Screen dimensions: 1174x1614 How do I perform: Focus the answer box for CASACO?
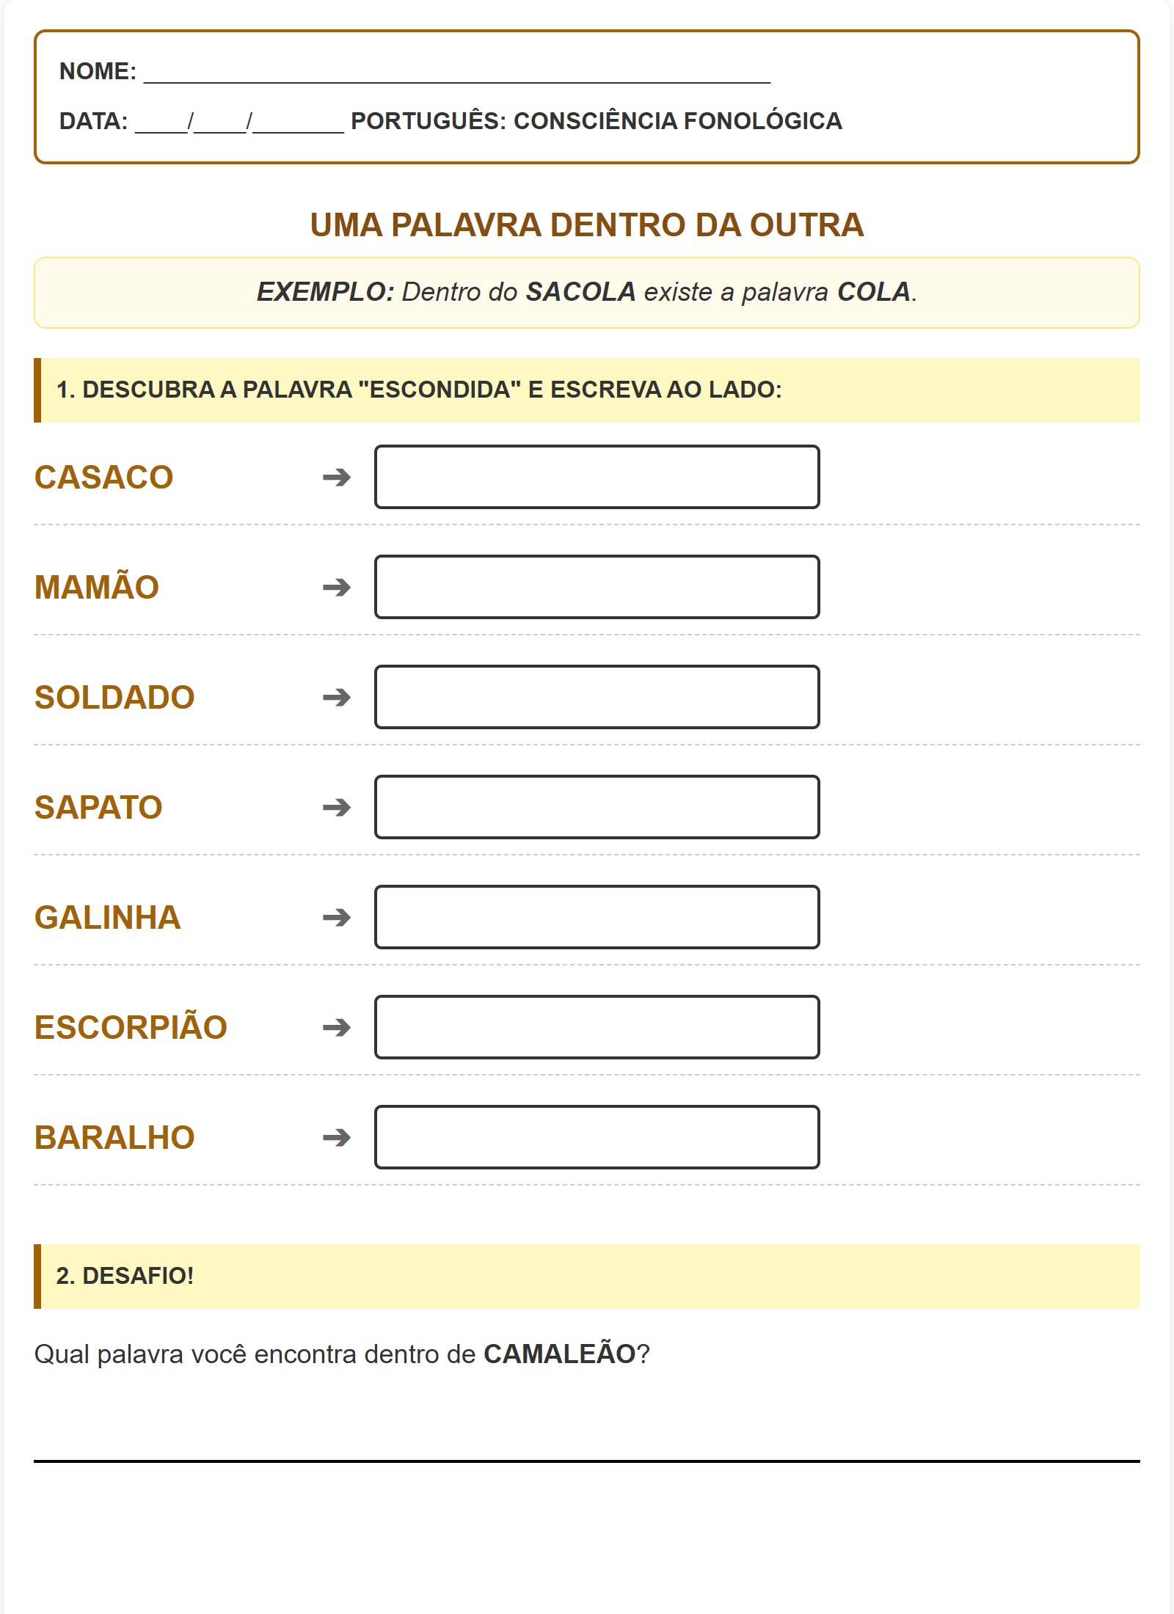597,477
